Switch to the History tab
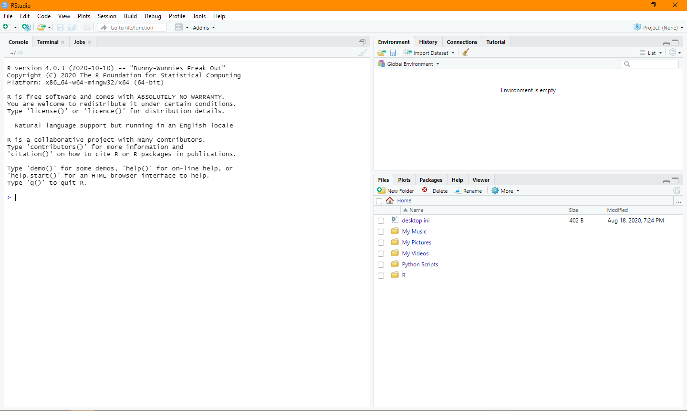 (x=428, y=42)
